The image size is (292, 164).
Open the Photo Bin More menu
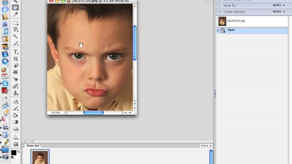(x=206, y=146)
